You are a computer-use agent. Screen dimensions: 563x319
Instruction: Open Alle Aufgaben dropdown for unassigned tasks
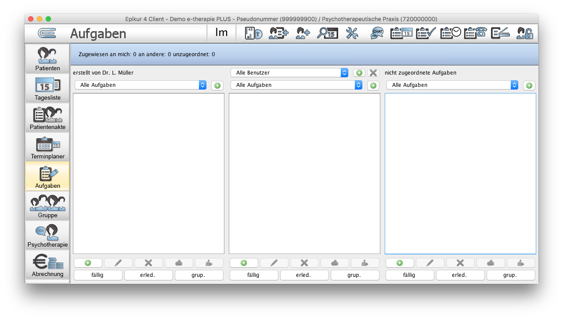(x=452, y=85)
